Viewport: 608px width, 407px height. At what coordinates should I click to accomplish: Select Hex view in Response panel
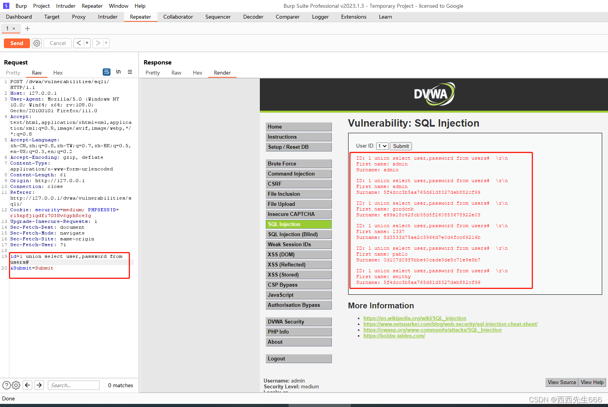point(198,73)
